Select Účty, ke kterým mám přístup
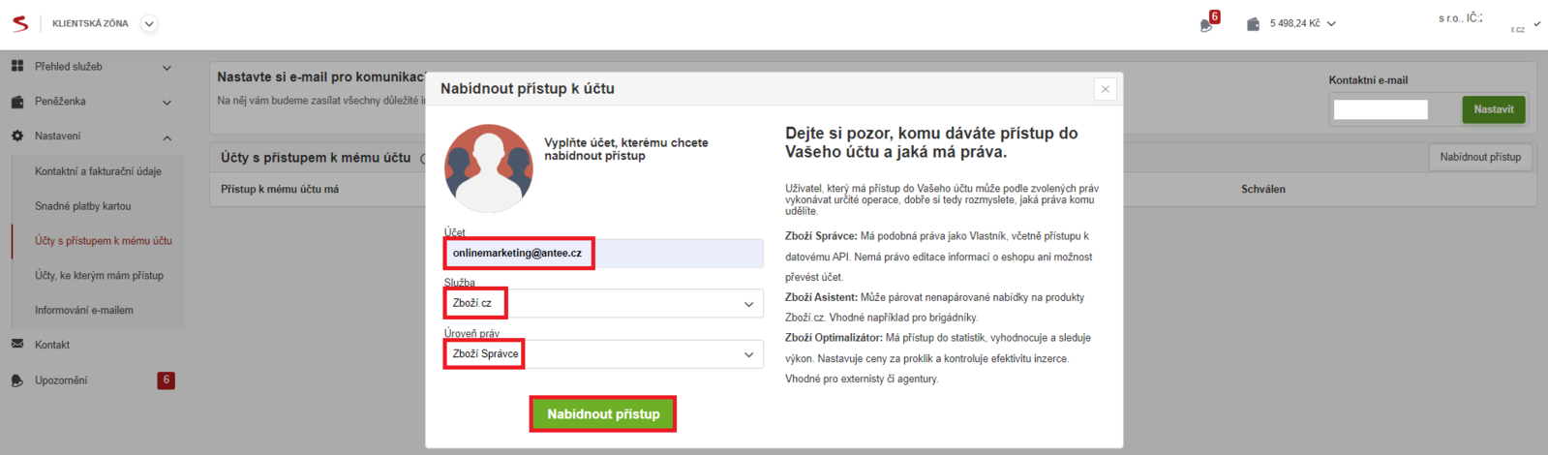Screen dimensions: 1548x455 99,276
